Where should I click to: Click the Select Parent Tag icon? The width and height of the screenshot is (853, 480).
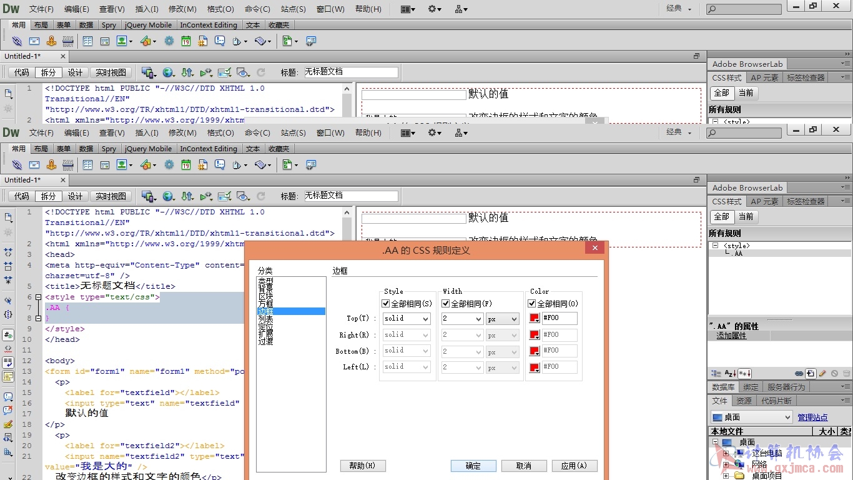(8, 301)
